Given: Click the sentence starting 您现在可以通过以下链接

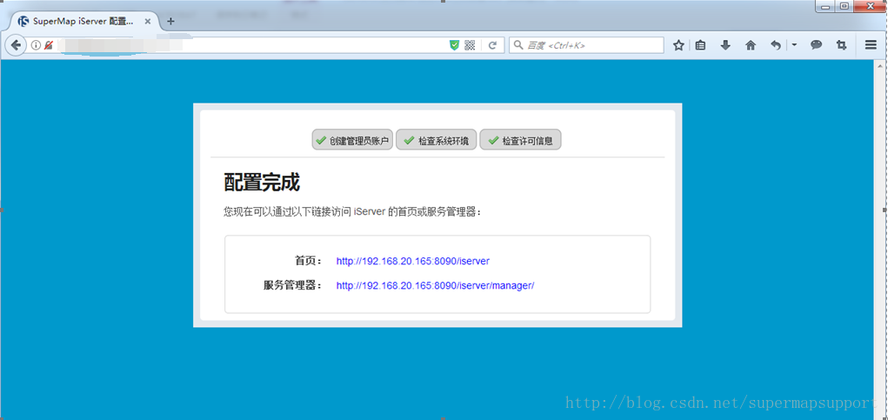Looking at the screenshot, I should click(x=353, y=212).
